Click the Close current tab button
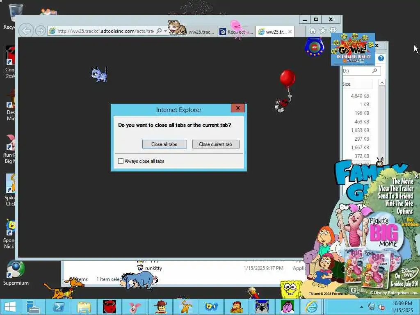Viewport: 420px width, 315px height. pos(216,144)
